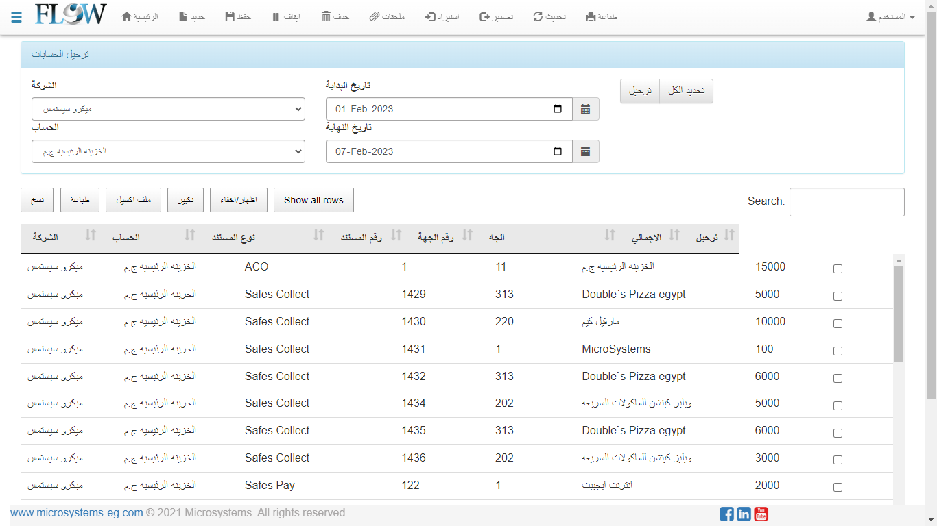Expand the الشركة company dropdown
This screenshot has width=937, height=526.
coord(168,109)
